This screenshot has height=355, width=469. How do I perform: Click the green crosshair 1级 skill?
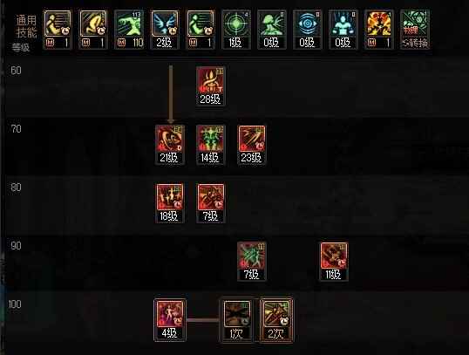pos(236,30)
